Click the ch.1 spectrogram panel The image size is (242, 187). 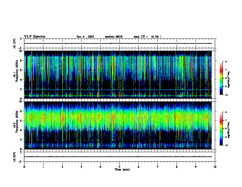point(118,75)
